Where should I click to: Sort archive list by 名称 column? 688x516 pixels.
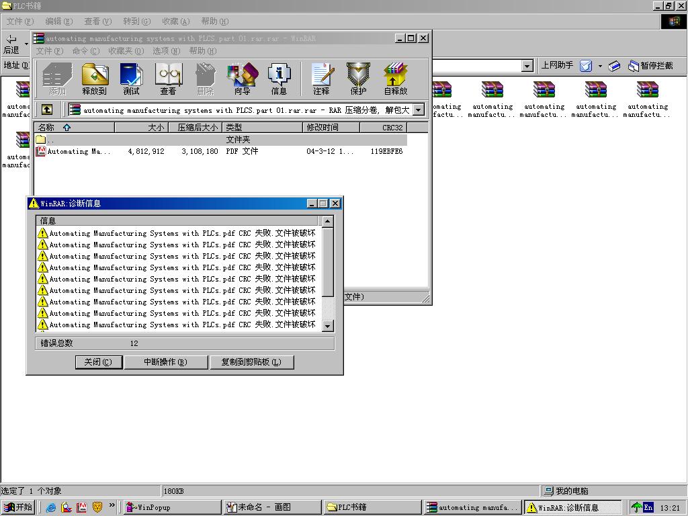[x=74, y=127]
